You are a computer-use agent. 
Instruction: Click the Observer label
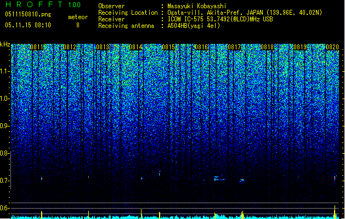coord(111,6)
